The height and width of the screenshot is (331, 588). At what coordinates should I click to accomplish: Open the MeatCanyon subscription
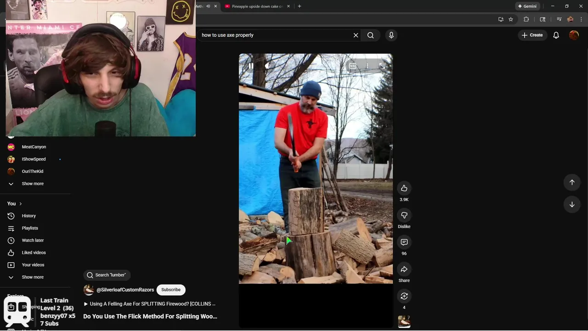pyautogui.click(x=34, y=147)
